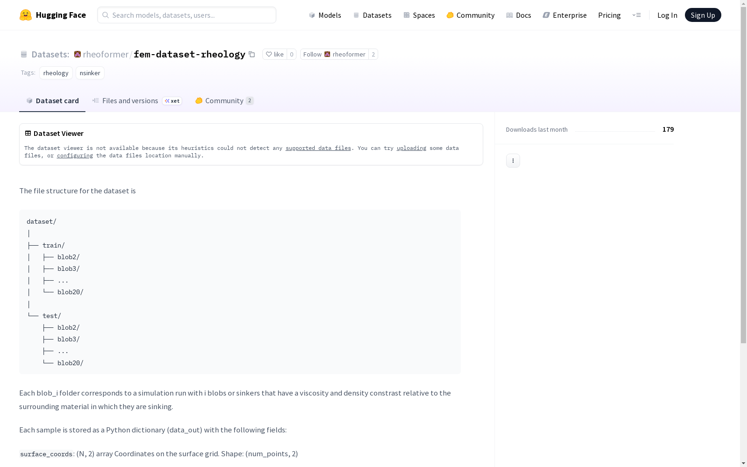Open the fem-dataset-rheology title link
Screen dimensions: 747x467
click(189, 54)
